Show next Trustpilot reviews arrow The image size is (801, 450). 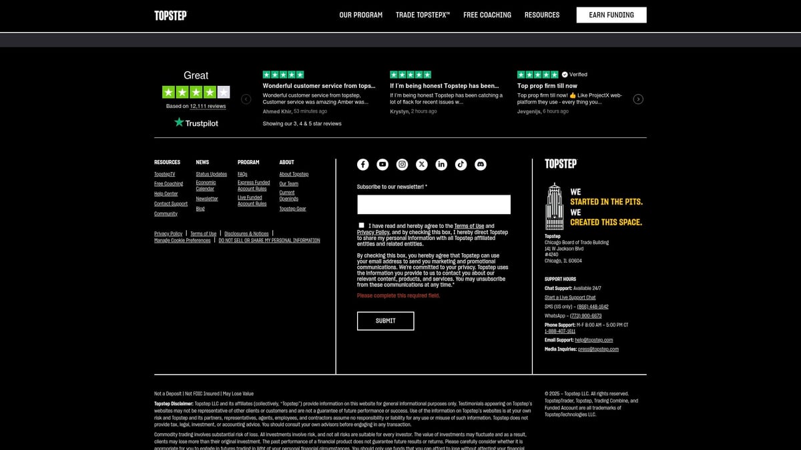[638, 99]
